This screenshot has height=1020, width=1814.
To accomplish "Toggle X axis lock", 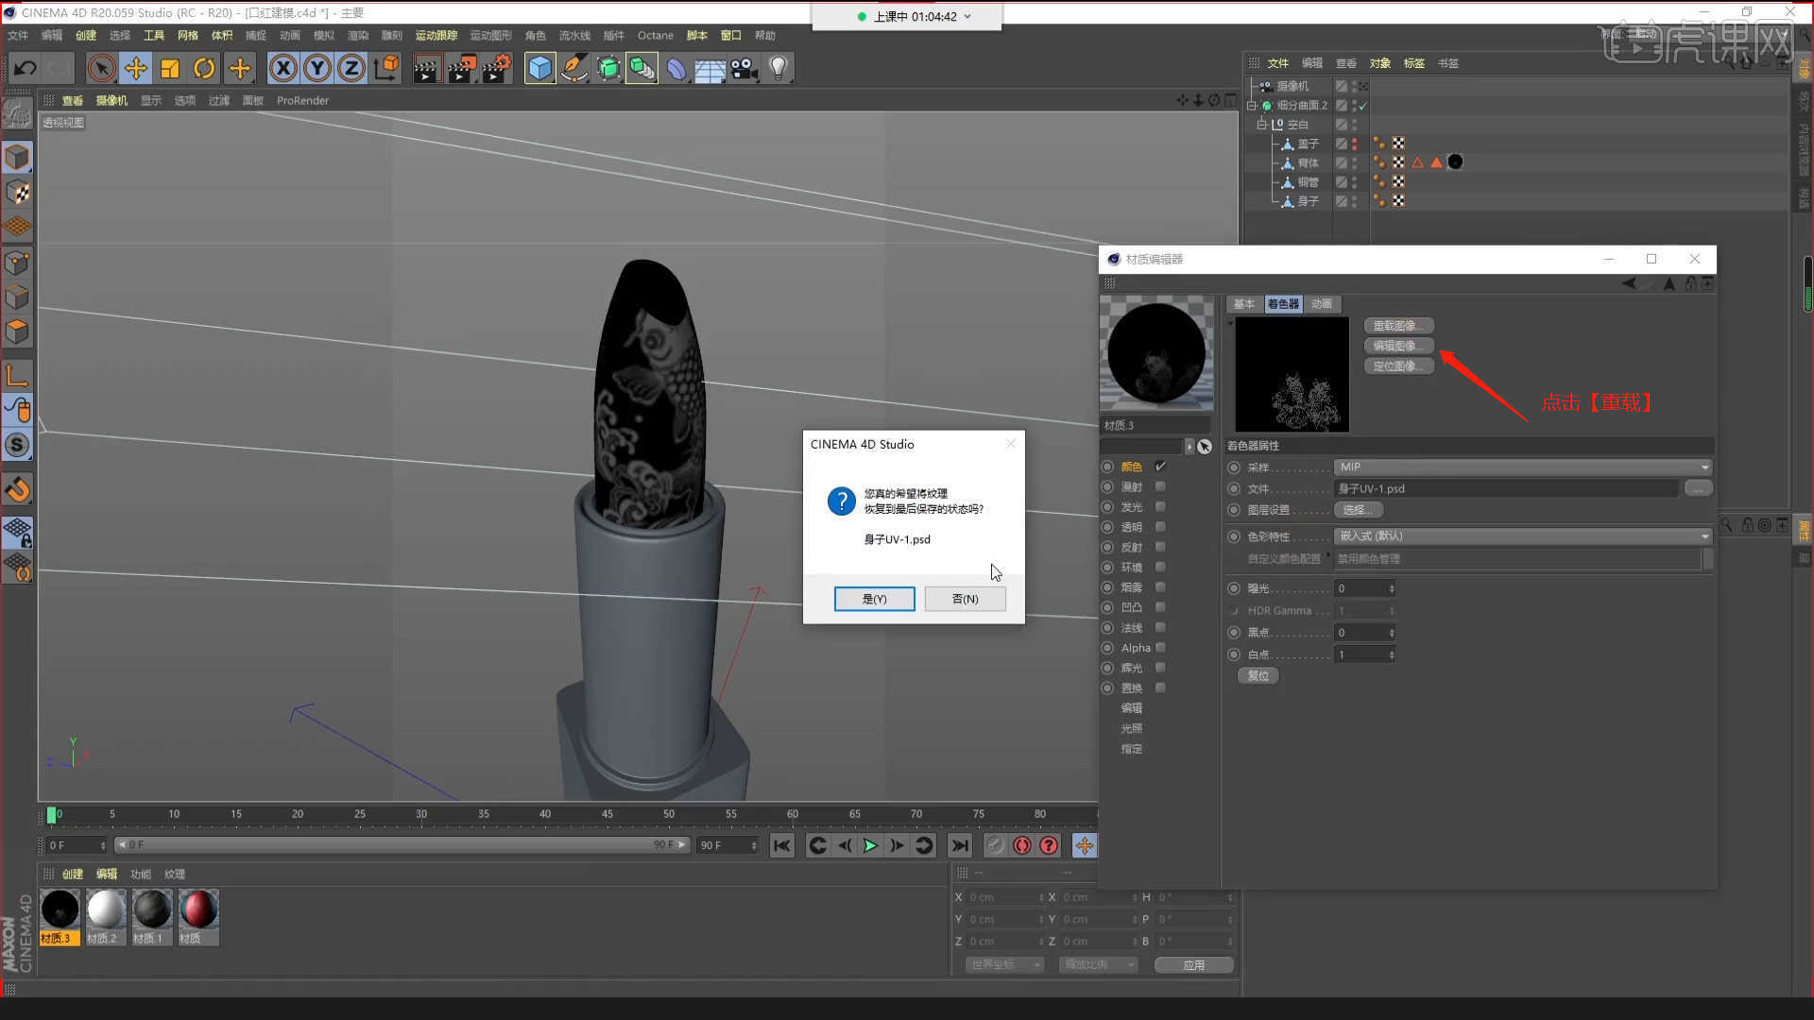I will point(282,68).
